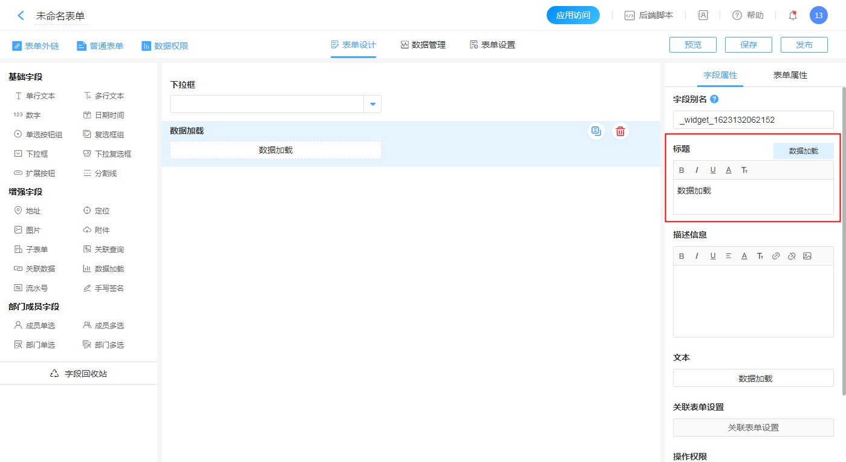Toggle bold in the 标题 editor toolbar

(x=682, y=171)
